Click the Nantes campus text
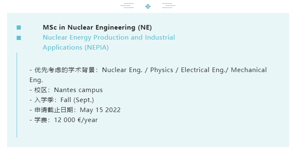 [78, 90]
